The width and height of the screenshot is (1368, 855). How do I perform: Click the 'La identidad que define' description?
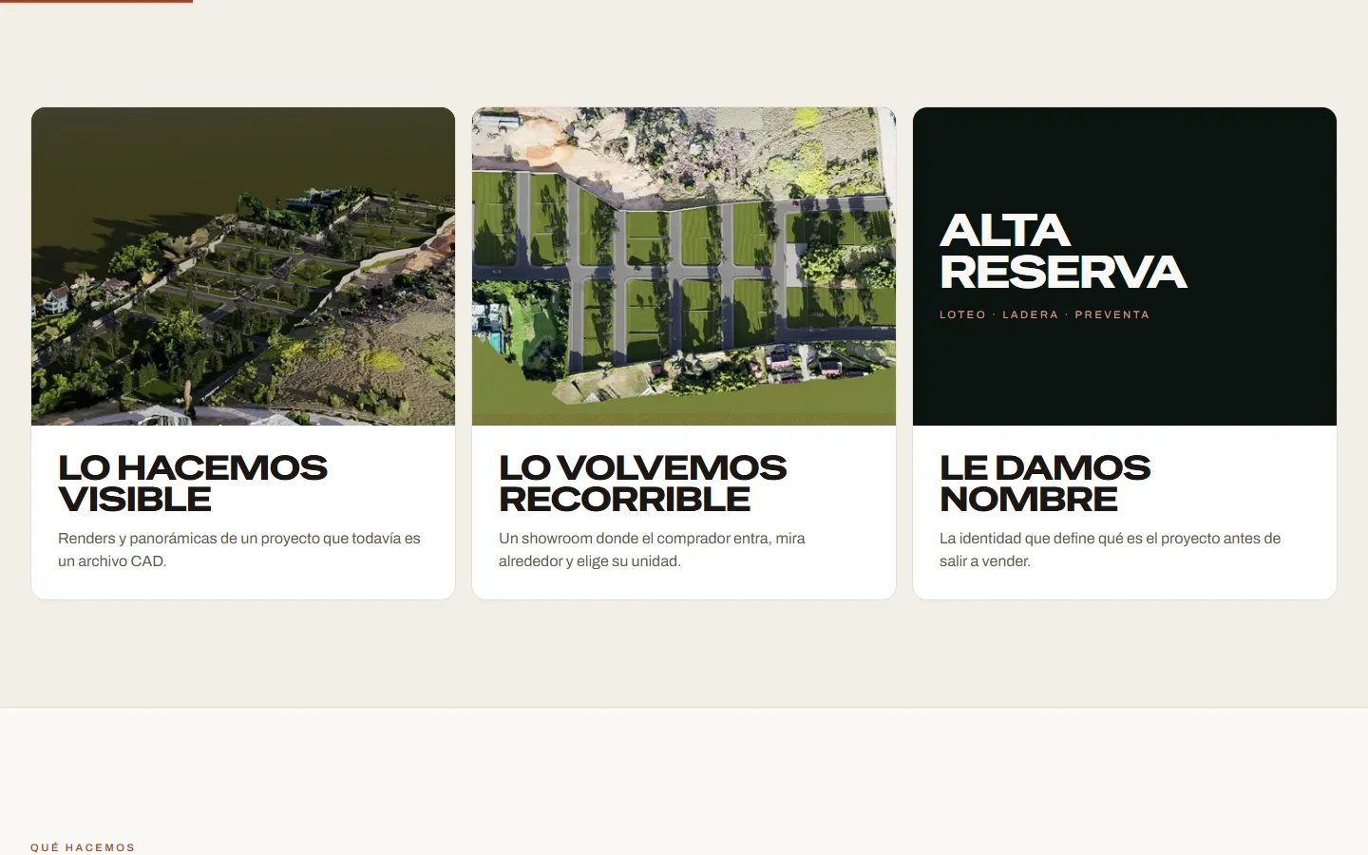(x=1110, y=549)
